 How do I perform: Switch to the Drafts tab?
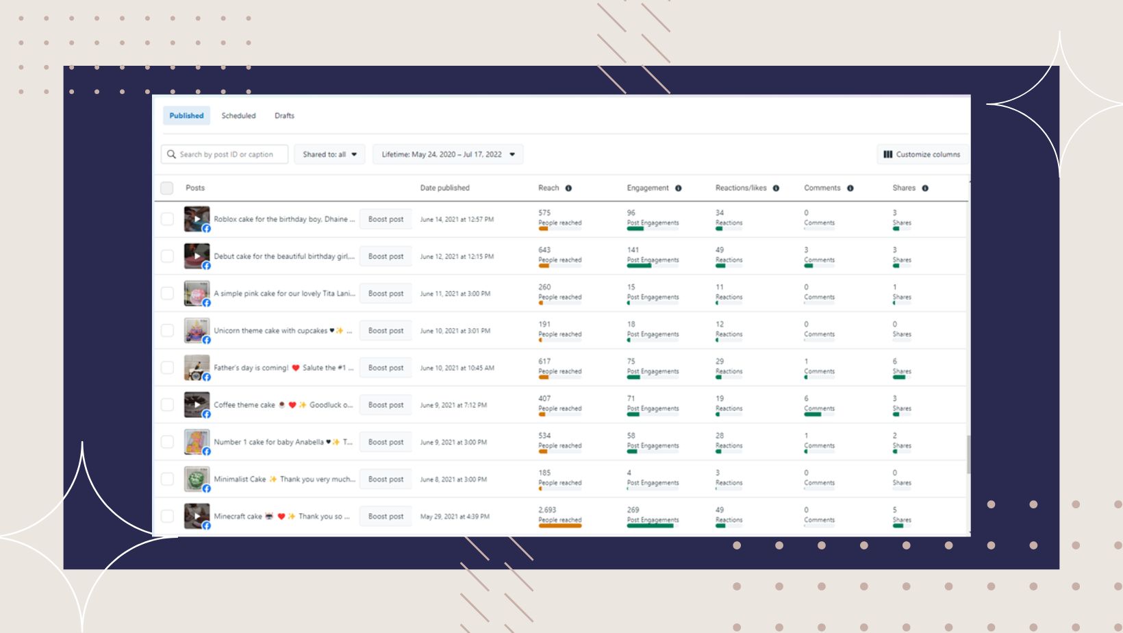[284, 116]
